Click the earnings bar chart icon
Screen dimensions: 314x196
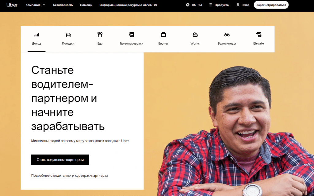click(x=37, y=35)
